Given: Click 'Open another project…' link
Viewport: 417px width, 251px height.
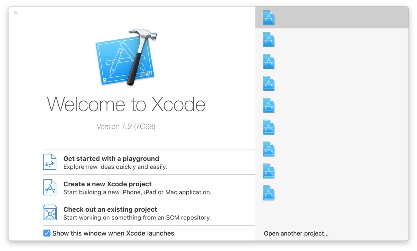Looking at the screenshot, I should (296, 233).
